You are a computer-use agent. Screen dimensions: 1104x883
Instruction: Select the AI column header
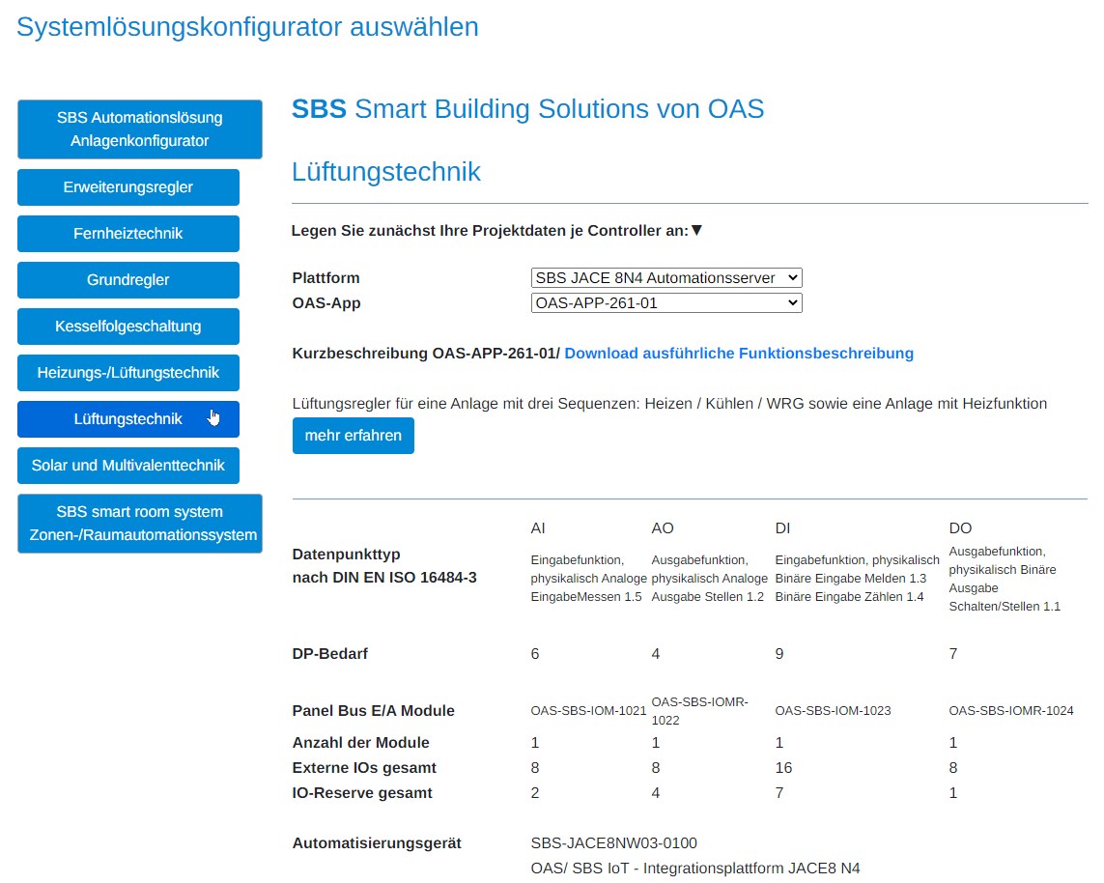click(538, 528)
